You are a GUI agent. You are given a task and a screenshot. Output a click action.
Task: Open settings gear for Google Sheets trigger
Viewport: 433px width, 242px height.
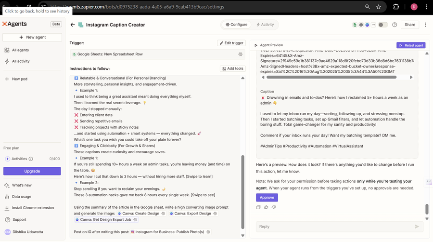pos(240,54)
